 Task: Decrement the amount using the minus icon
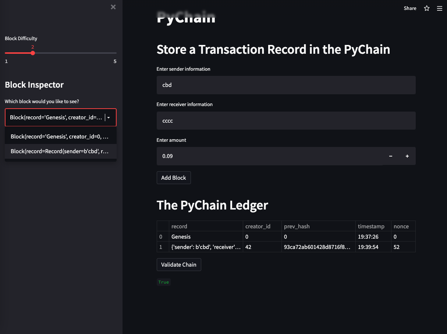390,156
